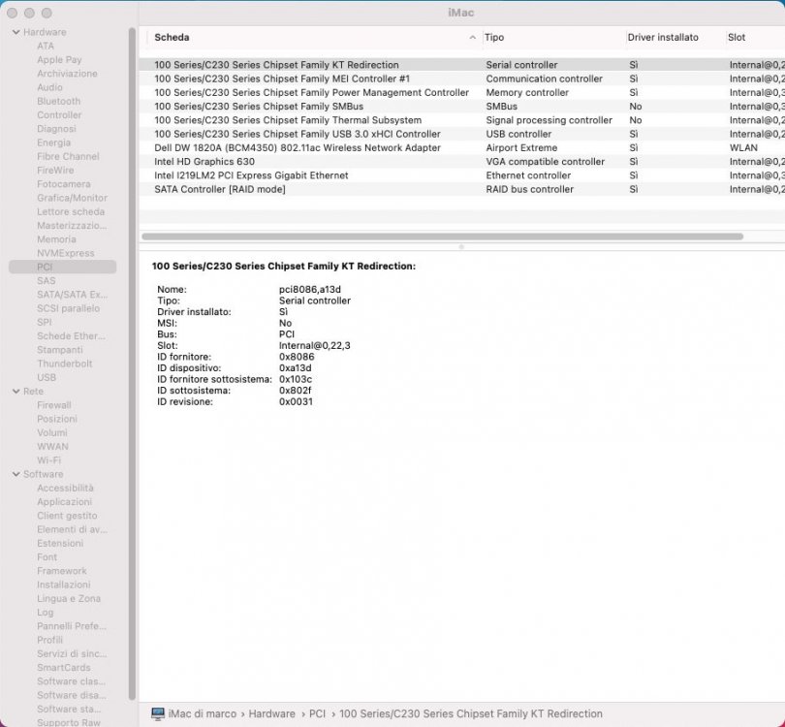Select the SATA Controller [RAID mode] row
Image resolution: width=785 pixels, height=727 pixels.
[219, 189]
